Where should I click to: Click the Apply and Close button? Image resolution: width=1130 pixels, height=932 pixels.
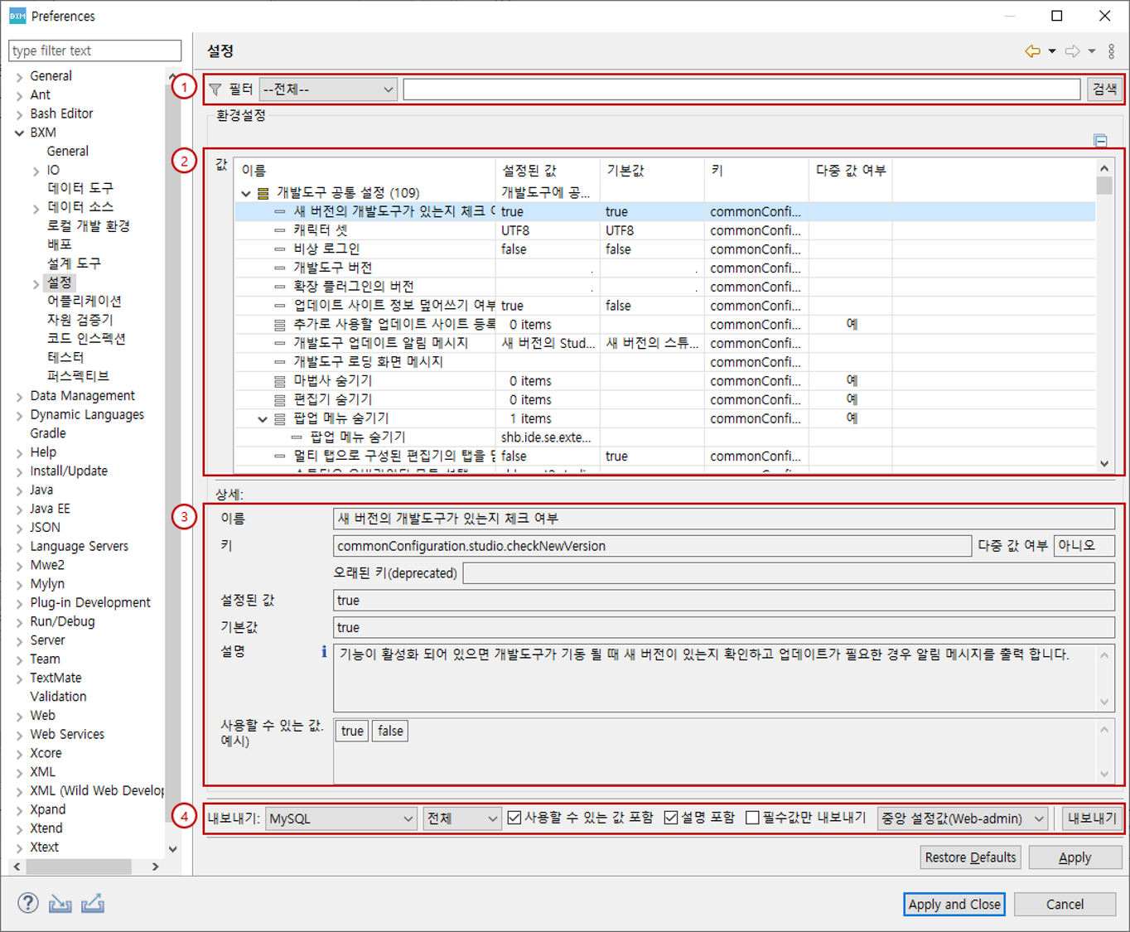pyautogui.click(x=954, y=904)
